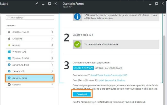Click the Xamarin icon beside Xamarin.iOS
The width and height of the screenshot is (167, 105).
coord(9,71)
